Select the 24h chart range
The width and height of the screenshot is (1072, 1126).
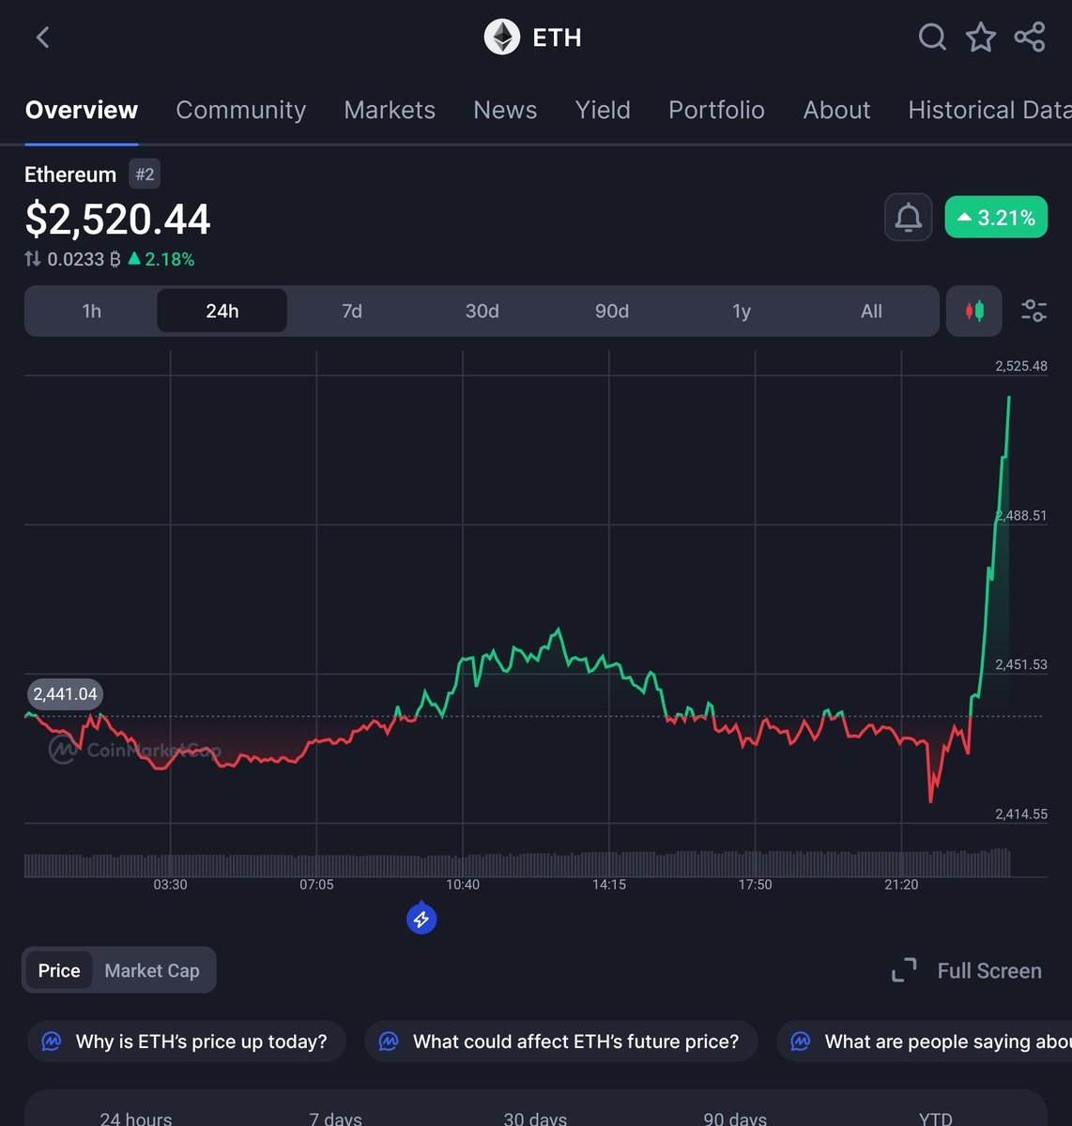pos(222,311)
